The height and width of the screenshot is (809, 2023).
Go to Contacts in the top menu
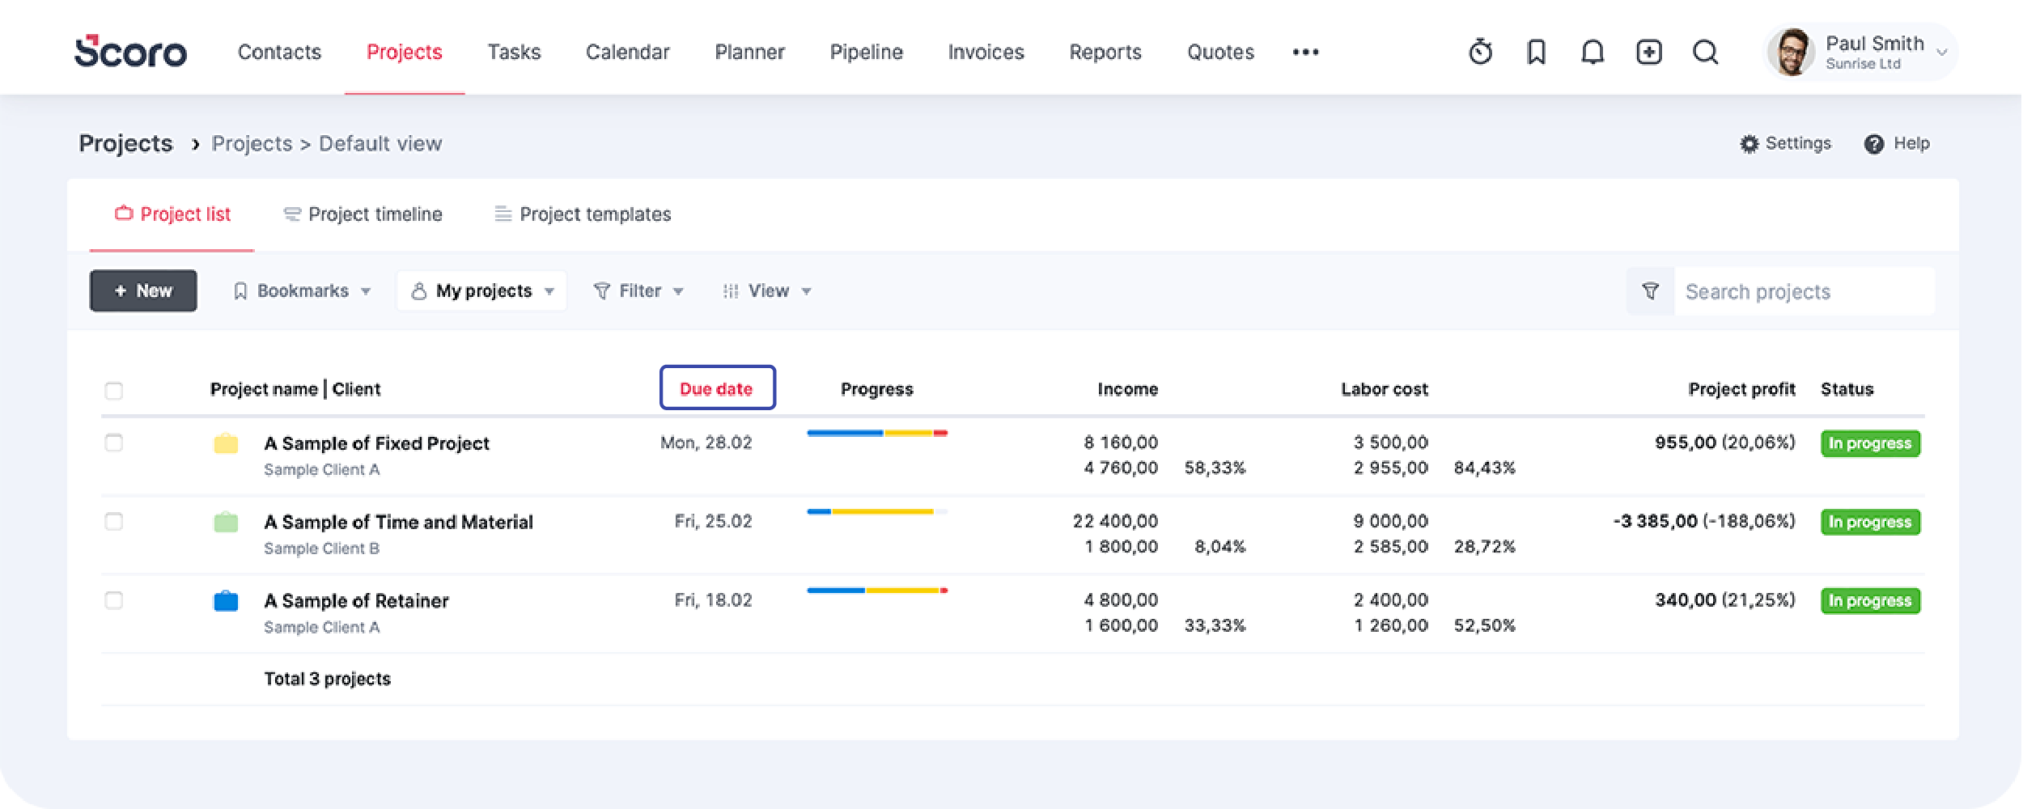279,52
